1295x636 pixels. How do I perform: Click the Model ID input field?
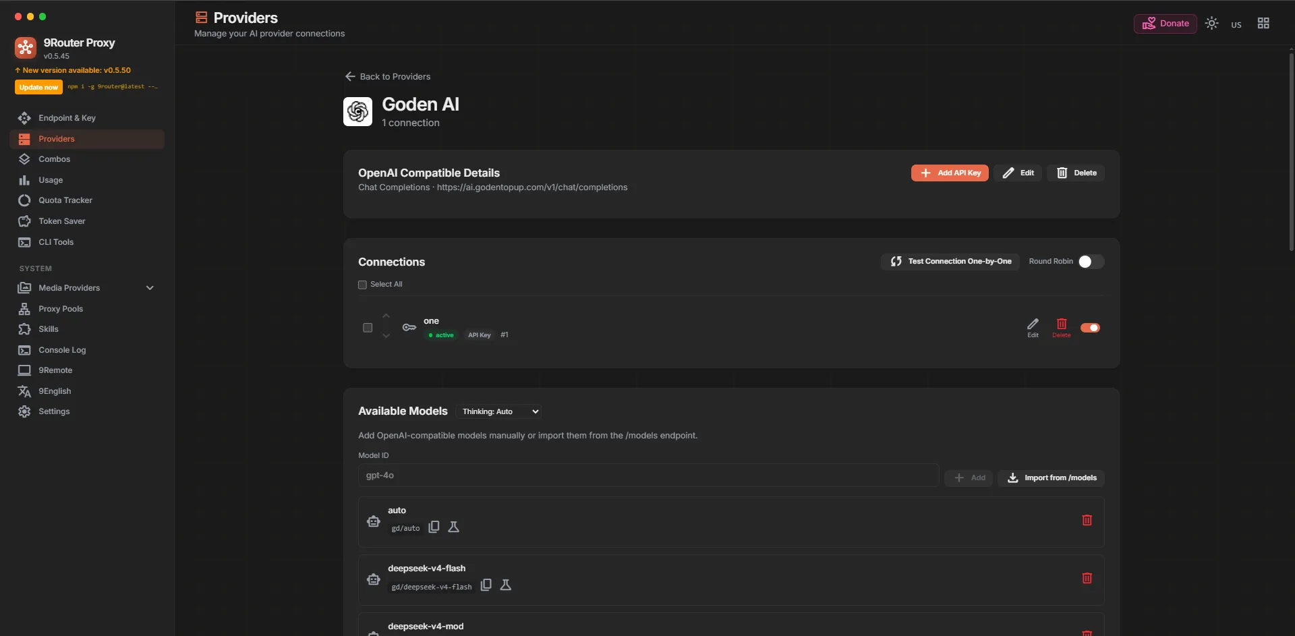pos(648,475)
